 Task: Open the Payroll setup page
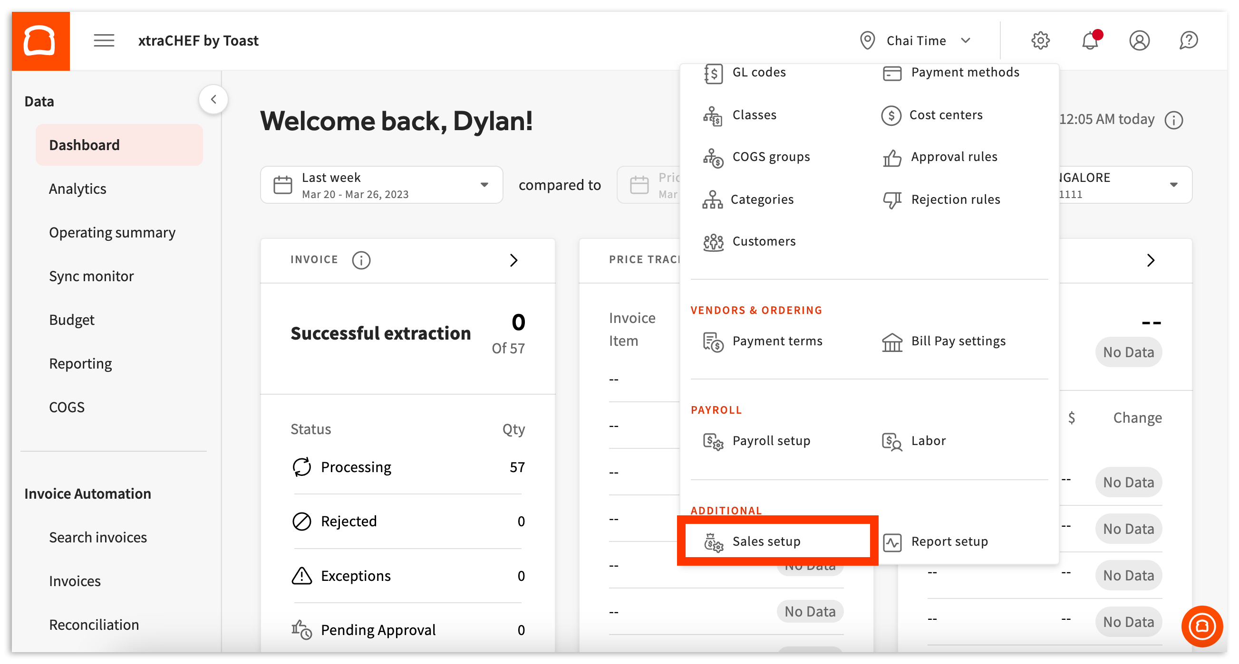pyautogui.click(x=771, y=441)
